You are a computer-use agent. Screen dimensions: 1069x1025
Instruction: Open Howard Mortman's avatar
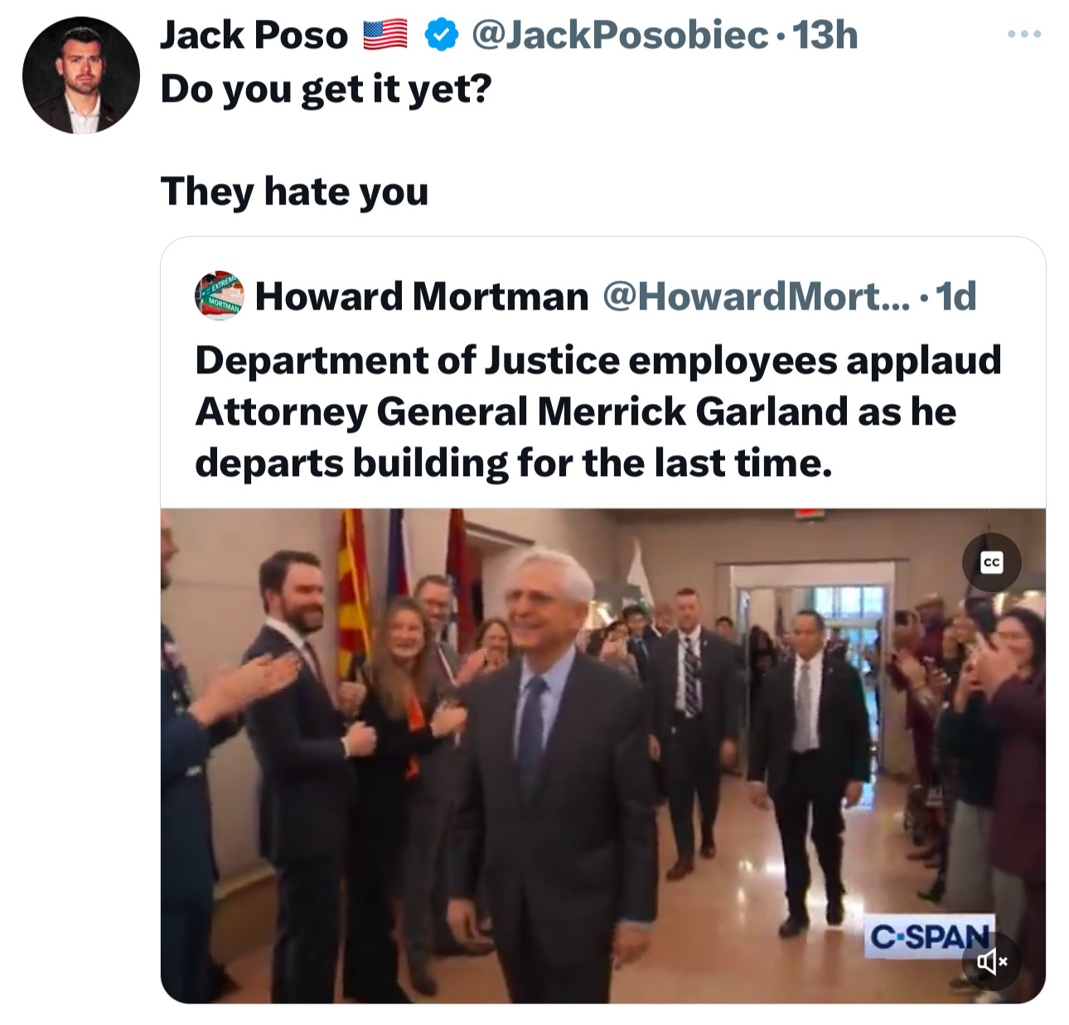point(219,296)
